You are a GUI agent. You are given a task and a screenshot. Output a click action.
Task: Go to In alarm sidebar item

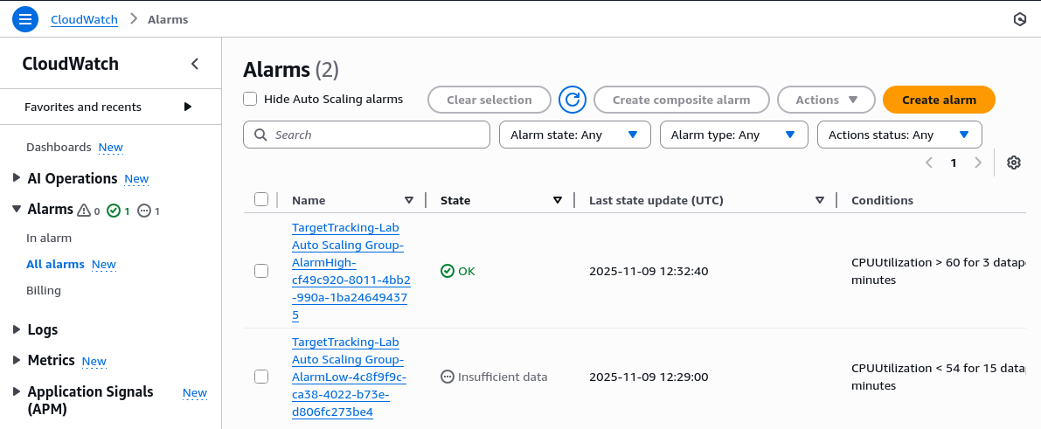tap(49, 238)
